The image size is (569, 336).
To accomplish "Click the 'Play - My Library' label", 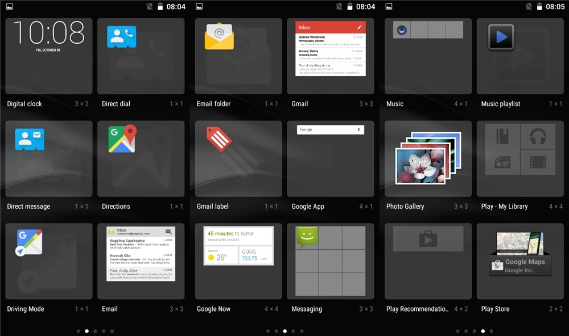I will pyautogui.click(x=504, y=207).
